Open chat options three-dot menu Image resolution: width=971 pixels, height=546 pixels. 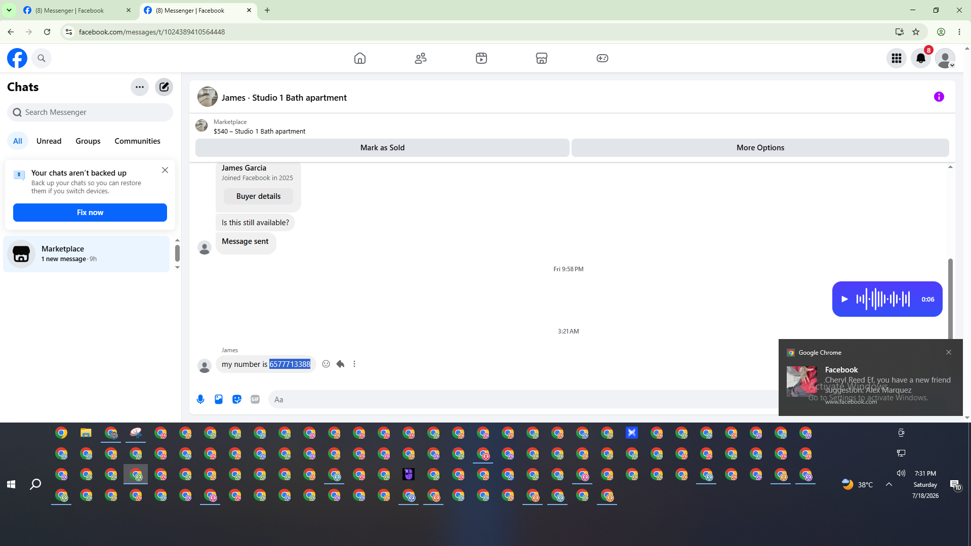coord(140,87)
